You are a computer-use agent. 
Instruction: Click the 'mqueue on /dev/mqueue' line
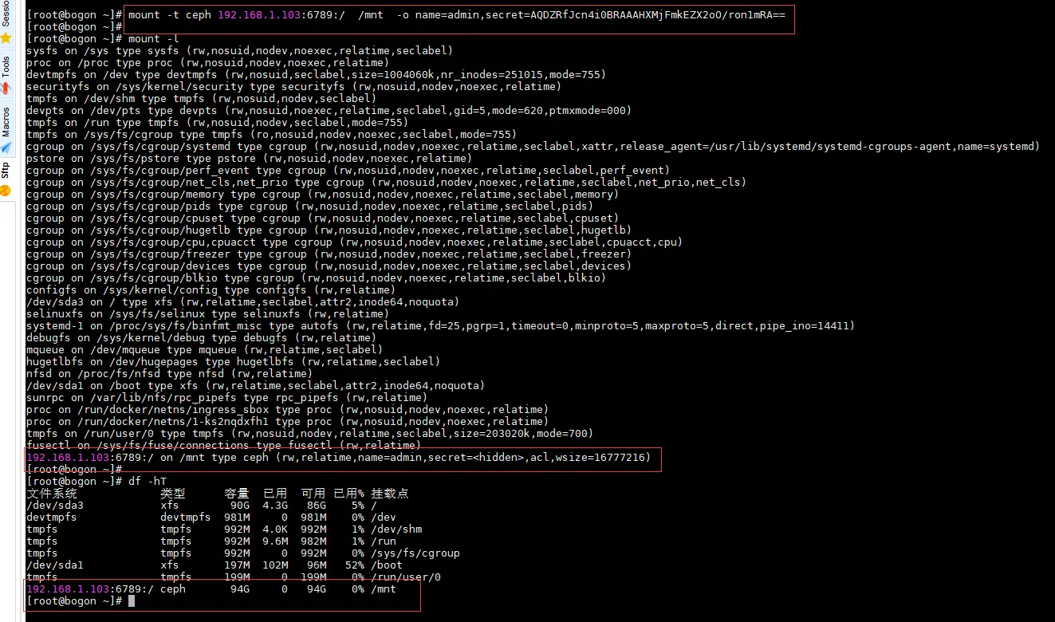[x=204, y=350]
